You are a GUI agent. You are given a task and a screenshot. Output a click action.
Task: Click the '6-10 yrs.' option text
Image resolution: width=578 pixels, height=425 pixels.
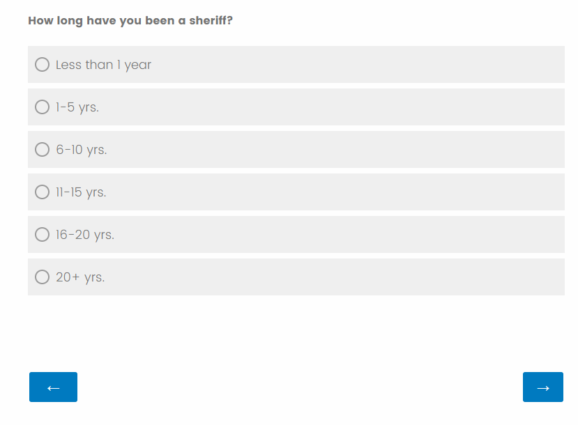click(x=82, y=150)
